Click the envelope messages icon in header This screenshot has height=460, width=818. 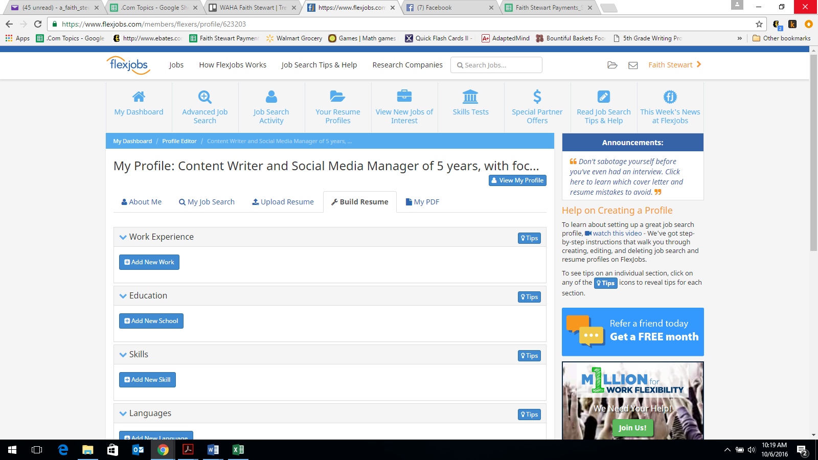(633, 65)
